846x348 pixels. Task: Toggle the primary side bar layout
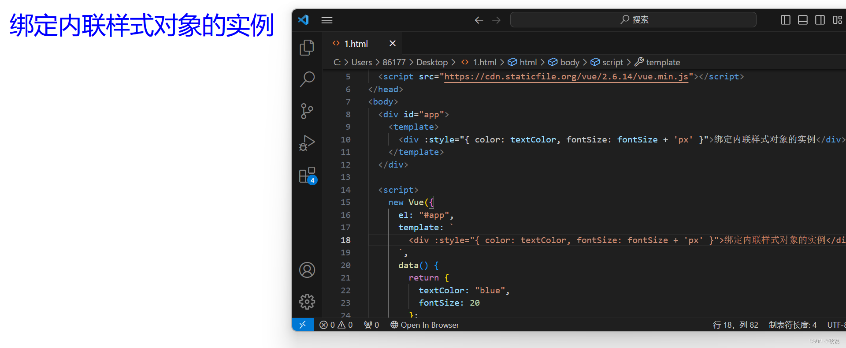[786, 20]
